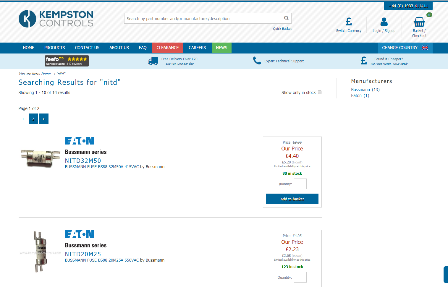
Task: Open the NEWS page
Action: (x=221, y=48)
